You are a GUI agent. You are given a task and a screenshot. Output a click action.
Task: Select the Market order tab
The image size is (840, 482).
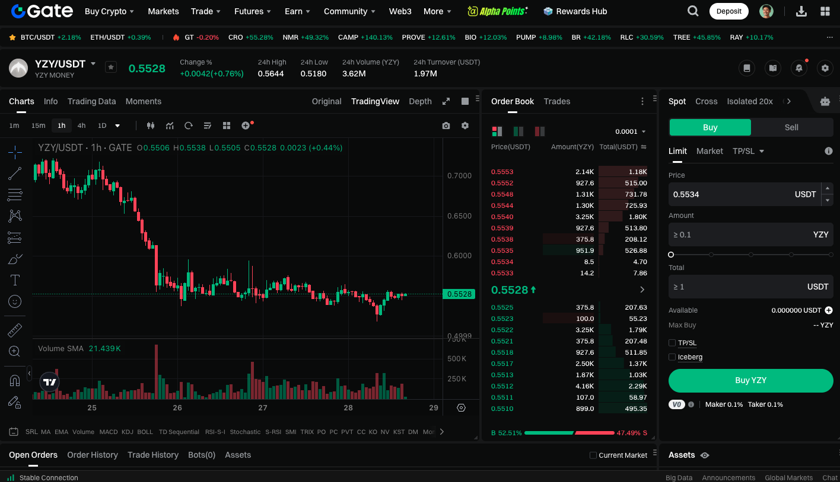pos(709,151)
